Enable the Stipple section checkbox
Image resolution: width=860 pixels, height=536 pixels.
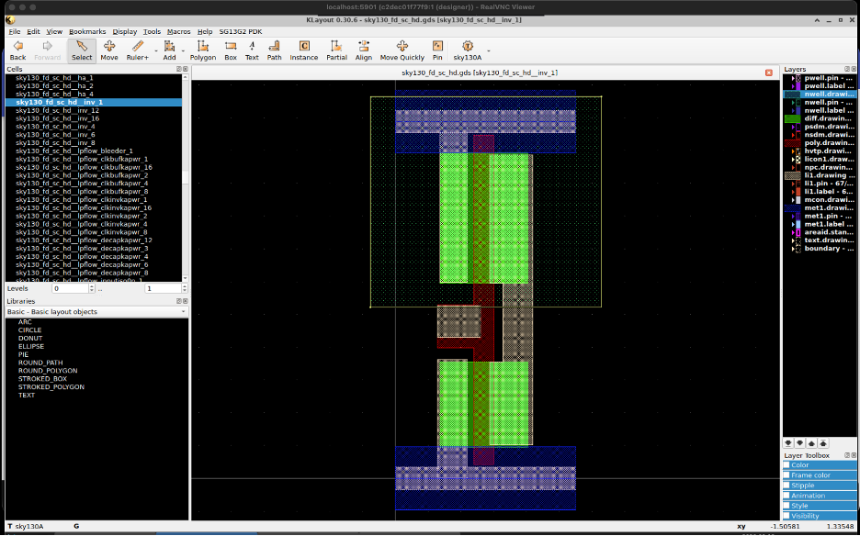786,486
